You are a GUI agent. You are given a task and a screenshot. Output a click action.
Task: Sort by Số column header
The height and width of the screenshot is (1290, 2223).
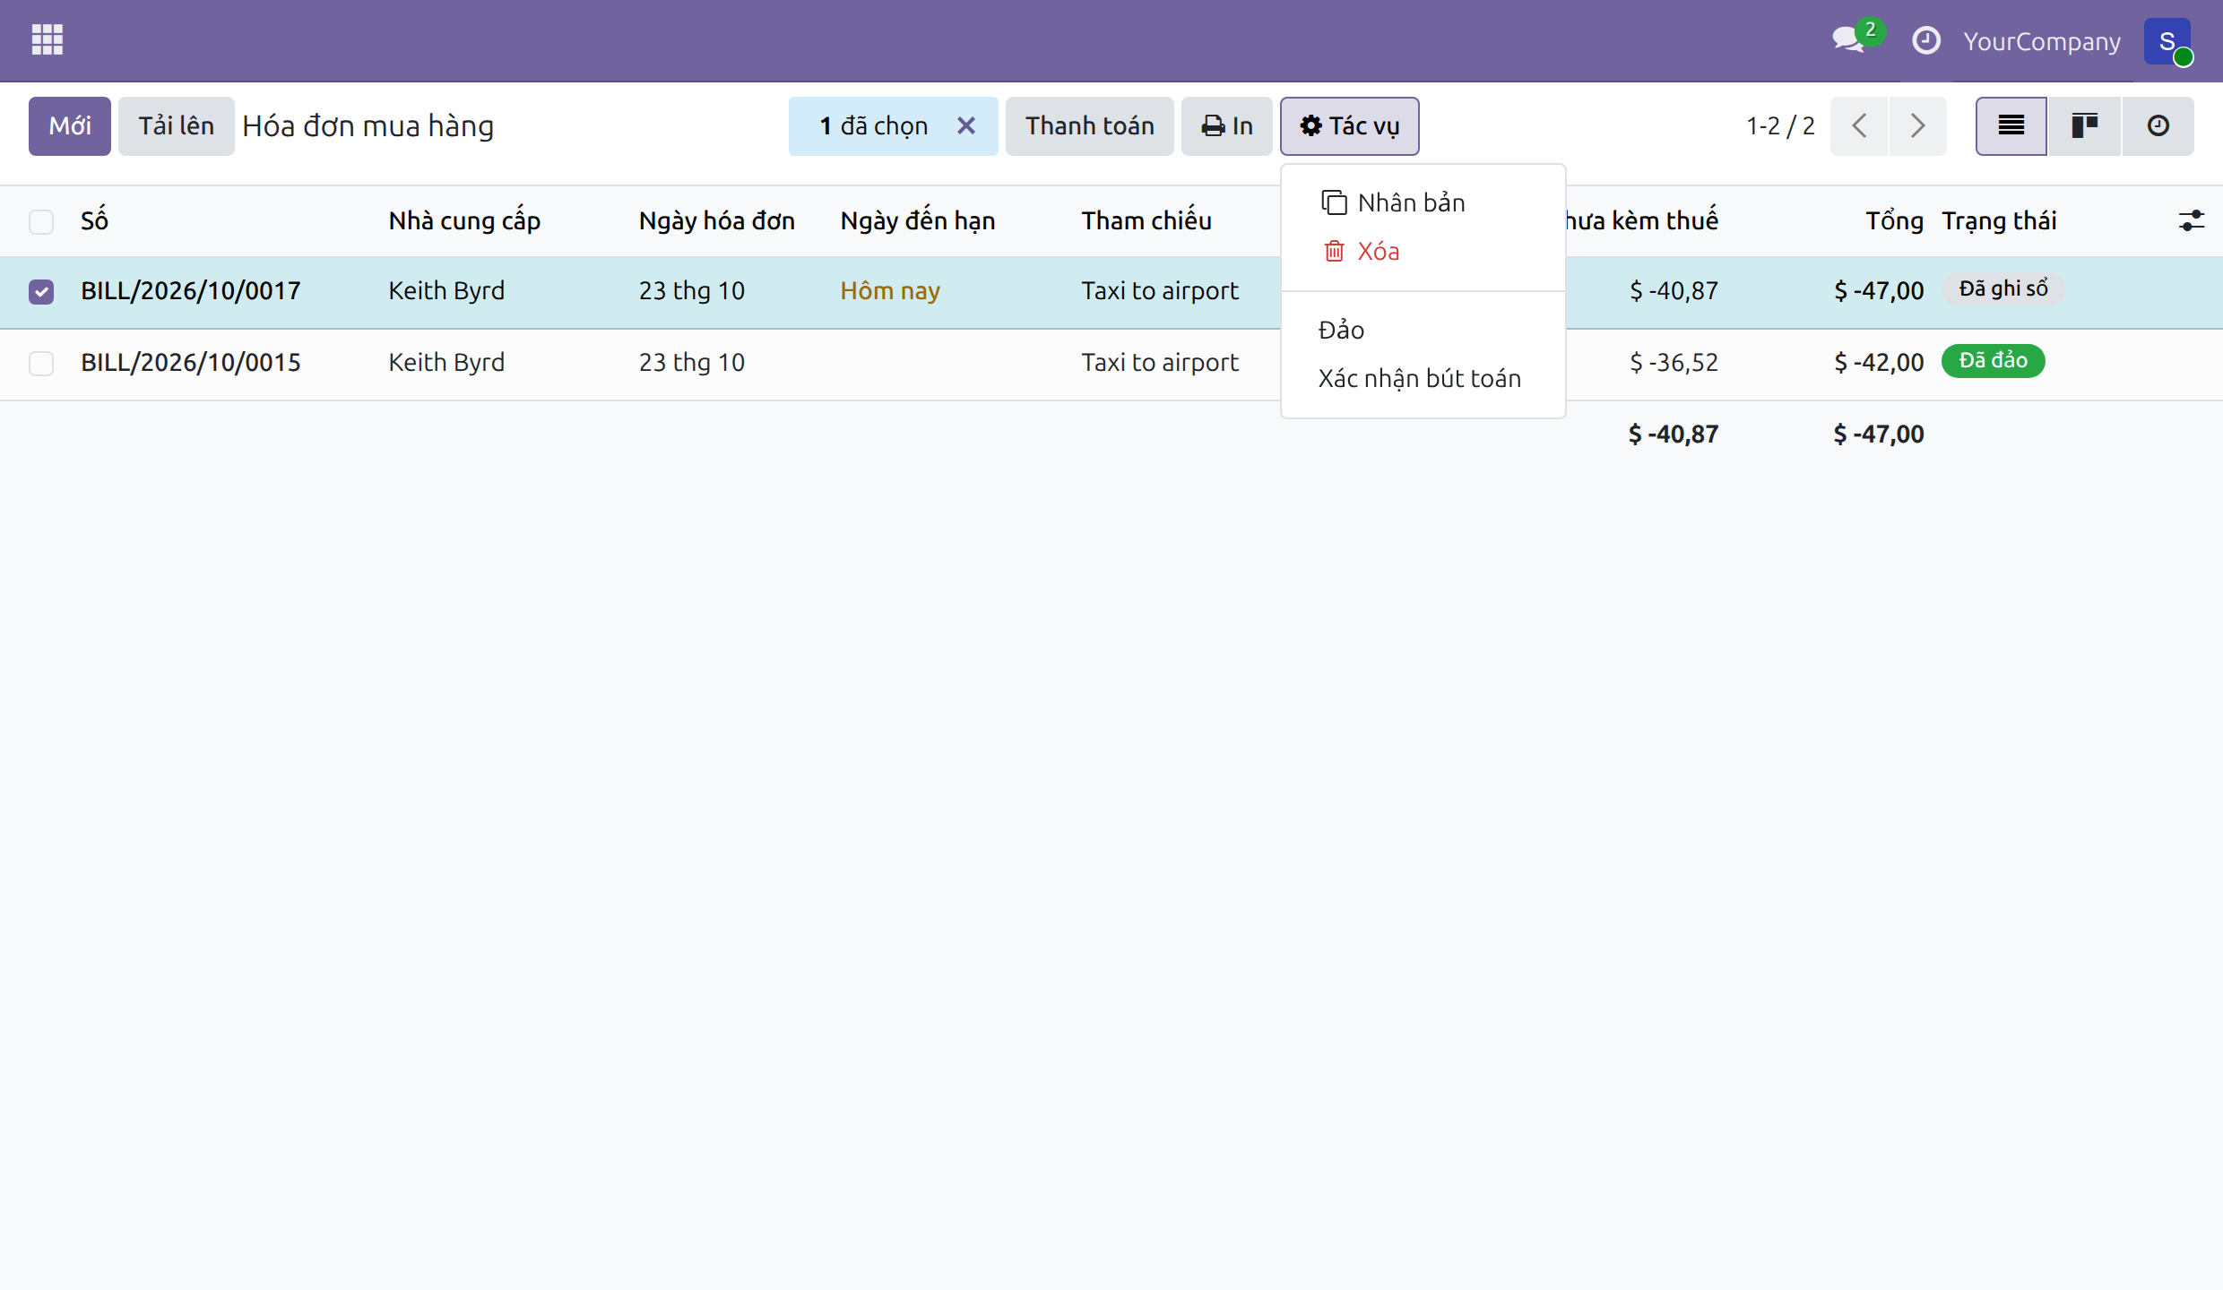pyautogui.click(x=94, y=220)
